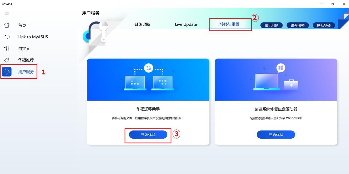
Task: Start 创建系统修复磁盘驱动器 with 开始体验
Action: [276, 135]
